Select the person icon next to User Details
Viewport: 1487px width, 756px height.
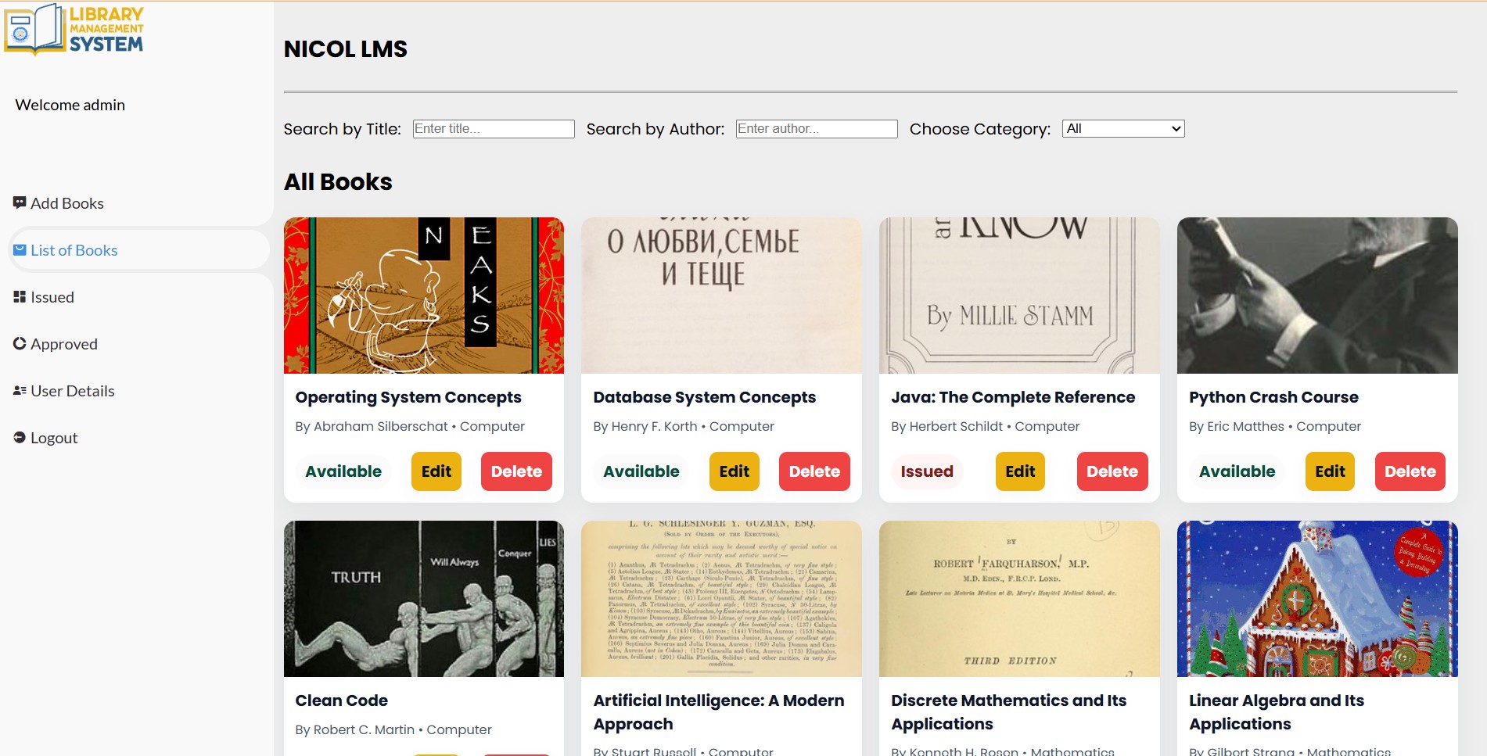coord(20,390)
